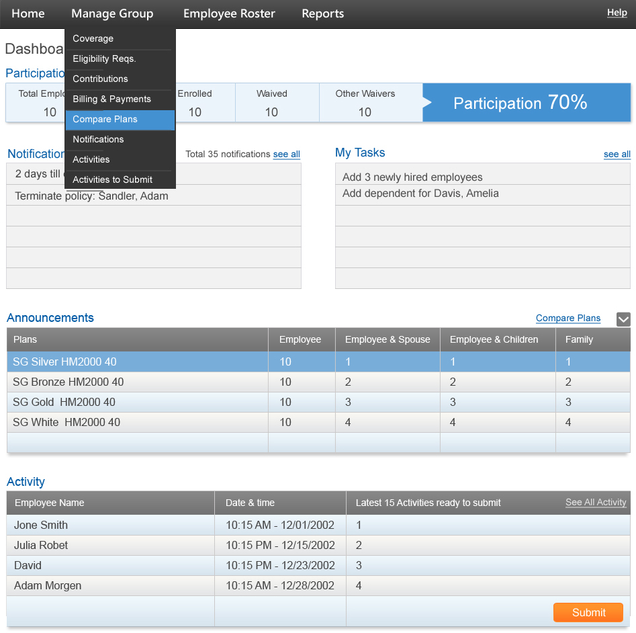Open Billing & Payments menu item
The height and width of the screenshot is (633, 636).
111,99
